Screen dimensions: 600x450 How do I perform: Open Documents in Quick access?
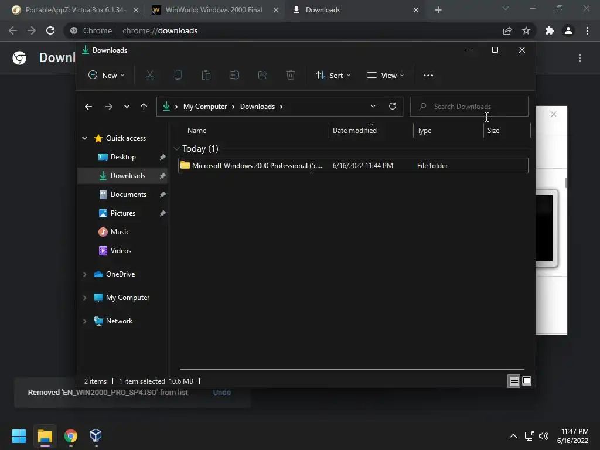click(x=128, y=195)
